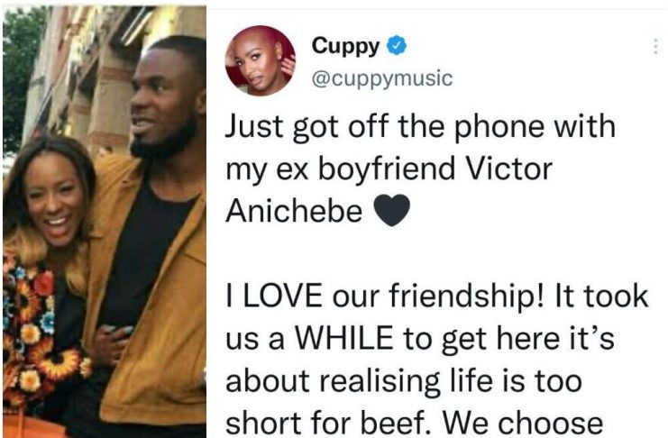Click the black heart emoji
Viewport: 668px width, 438px height.
point(392,210)
